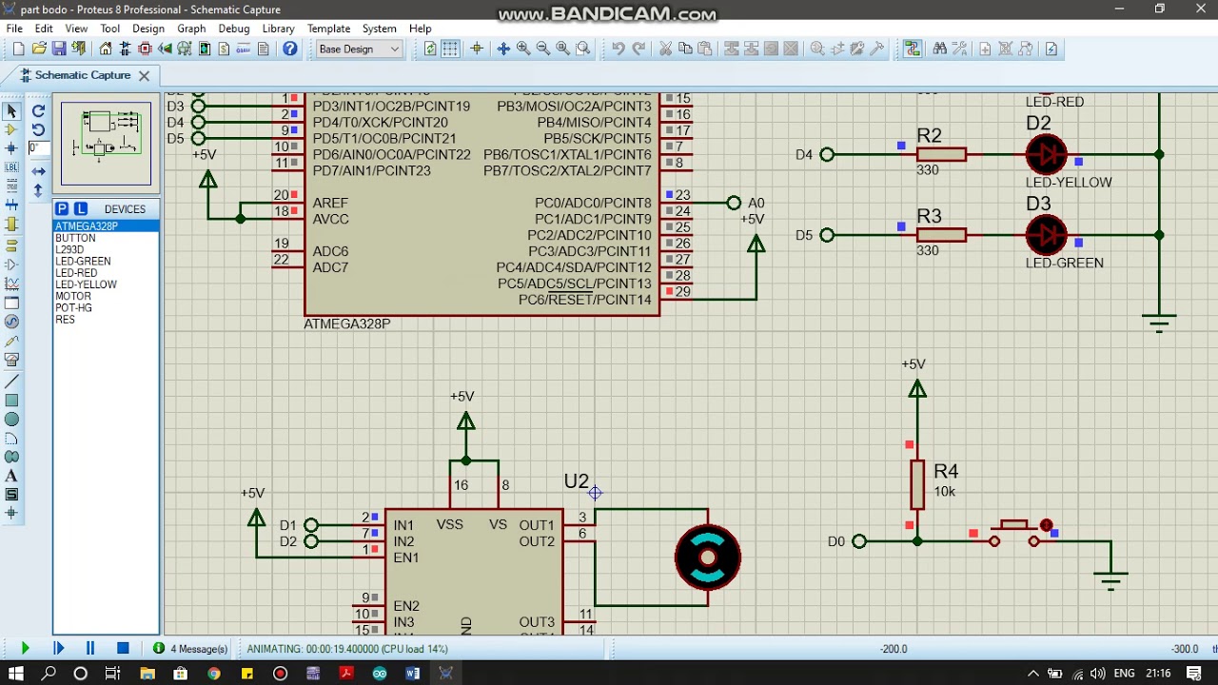
Task: Click the Undo arrow
Action: [x=619, y=49]
